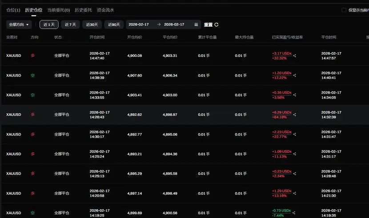Screen dimensions: 369x218
Task: Click the 累计平仓量 column header
Action: coord(207,37)
